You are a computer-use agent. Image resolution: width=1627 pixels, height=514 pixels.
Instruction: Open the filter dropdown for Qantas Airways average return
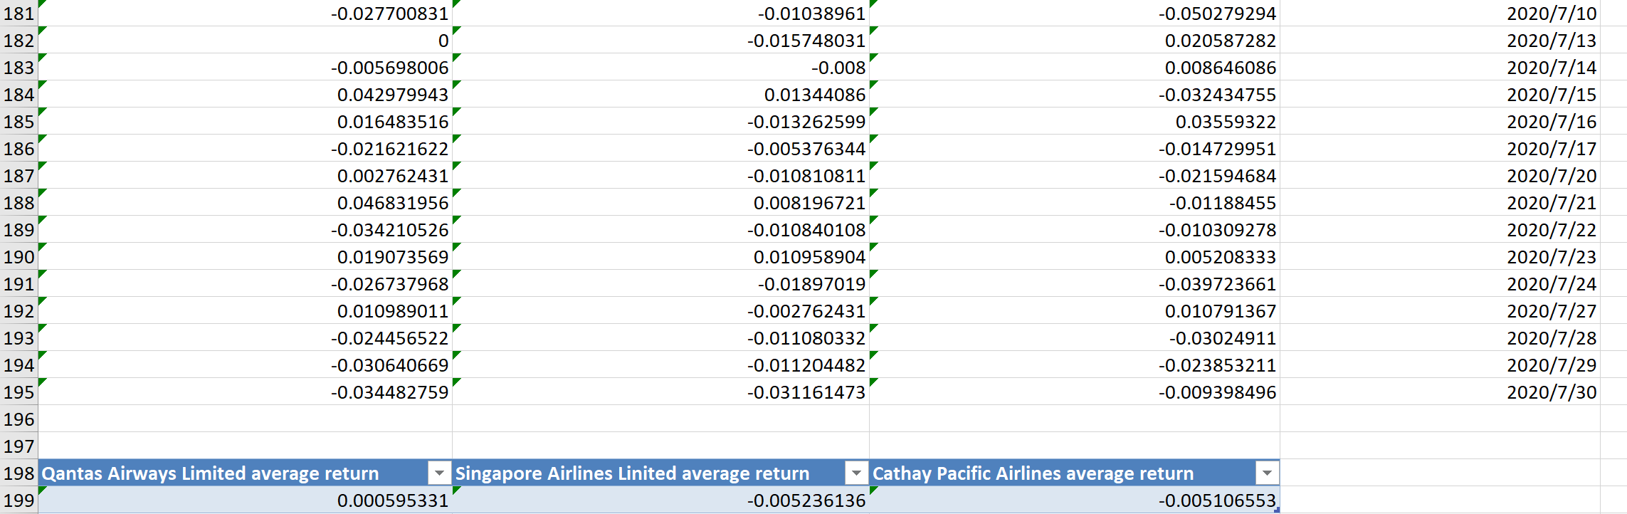(x=440, y=472)
